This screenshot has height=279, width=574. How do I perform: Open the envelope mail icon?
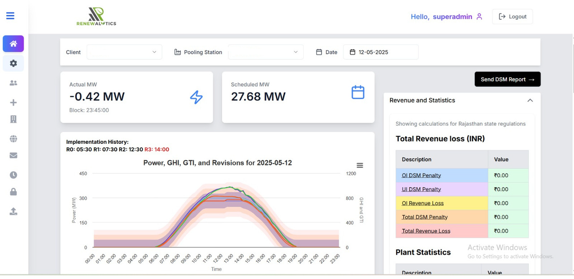13,155
